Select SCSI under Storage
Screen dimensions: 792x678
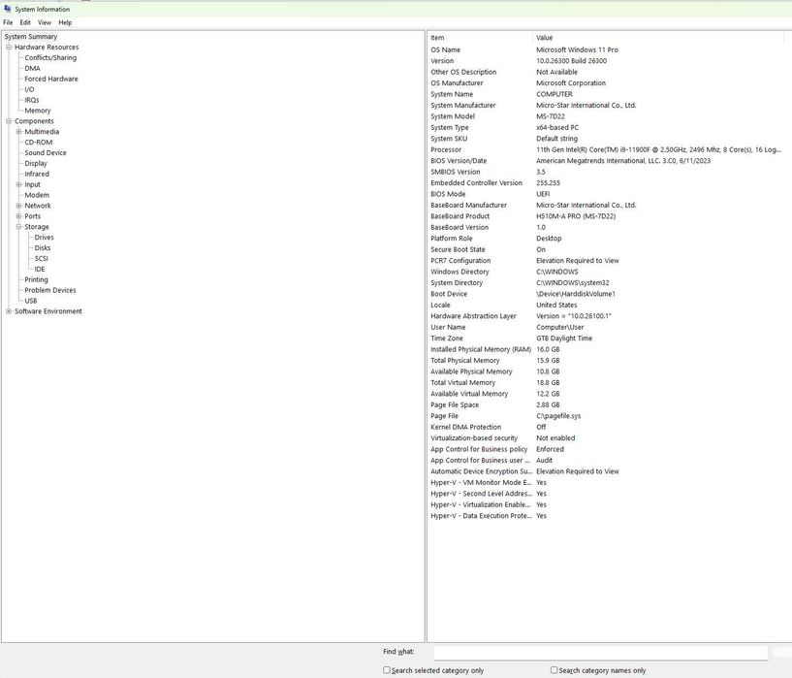point(42,259)
